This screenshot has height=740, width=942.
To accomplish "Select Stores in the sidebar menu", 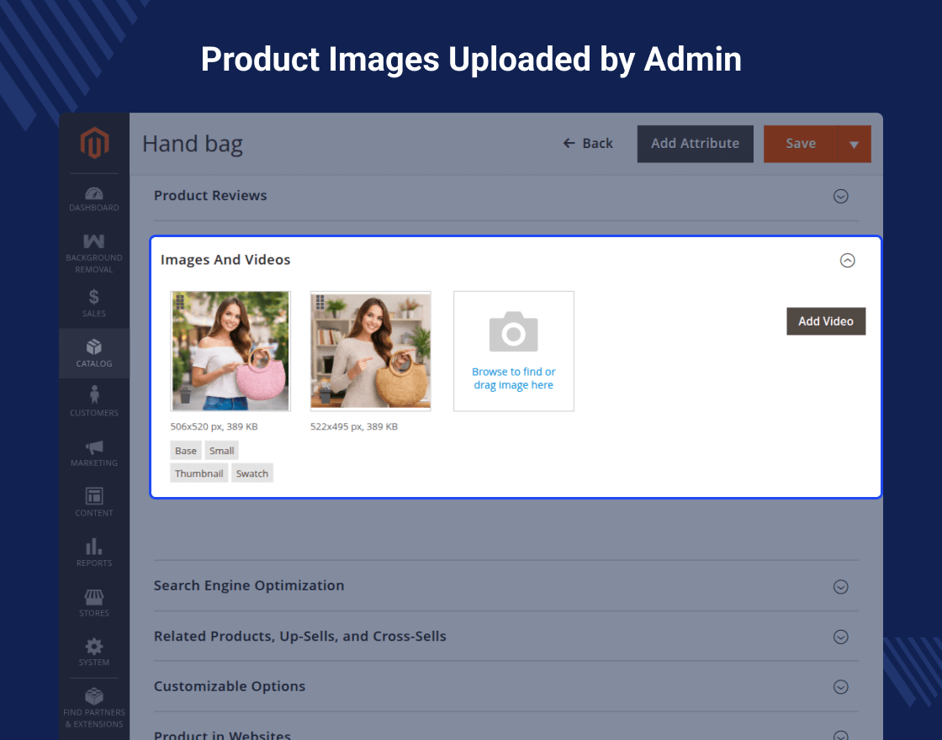I will (x=94, y=602).
